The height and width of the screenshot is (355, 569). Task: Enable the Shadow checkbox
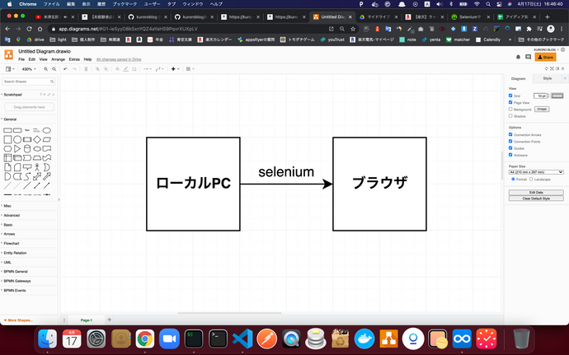(x=510, y=116)
